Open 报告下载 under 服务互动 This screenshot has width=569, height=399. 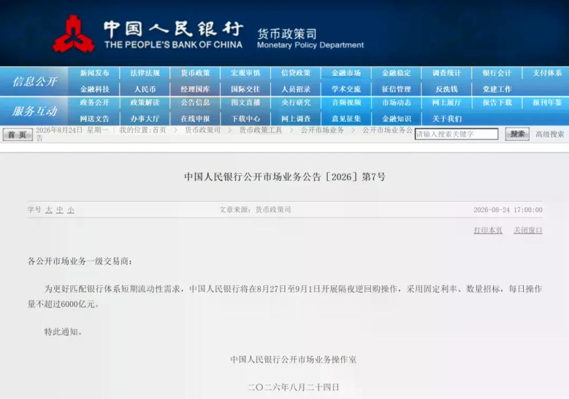click(x=497, y=103)
